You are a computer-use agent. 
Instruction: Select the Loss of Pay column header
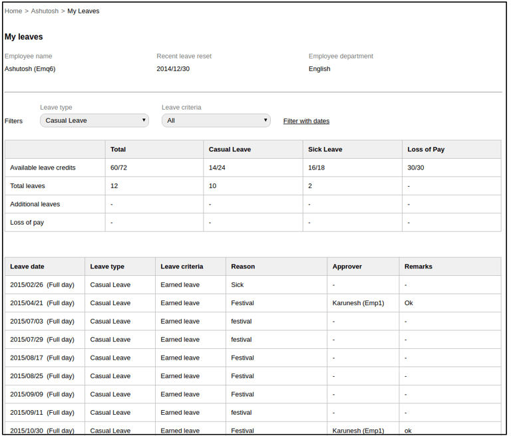(426, 150)
